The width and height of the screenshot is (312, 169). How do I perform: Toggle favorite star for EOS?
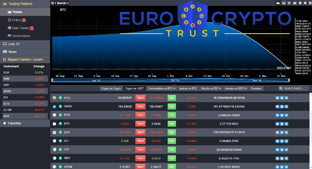[x=286, y=115]
